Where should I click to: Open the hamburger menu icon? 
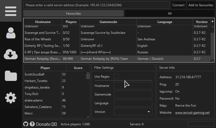[x=11, y=11]
